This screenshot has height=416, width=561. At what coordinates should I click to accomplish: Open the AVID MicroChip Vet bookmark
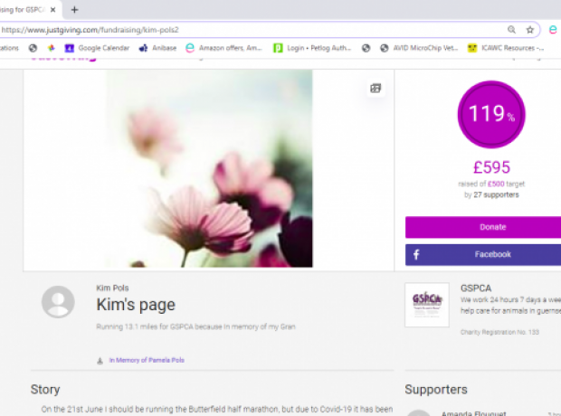(419, 48)
